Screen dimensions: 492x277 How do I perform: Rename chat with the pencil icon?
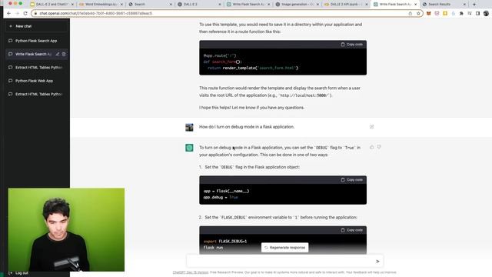(58, 54)
